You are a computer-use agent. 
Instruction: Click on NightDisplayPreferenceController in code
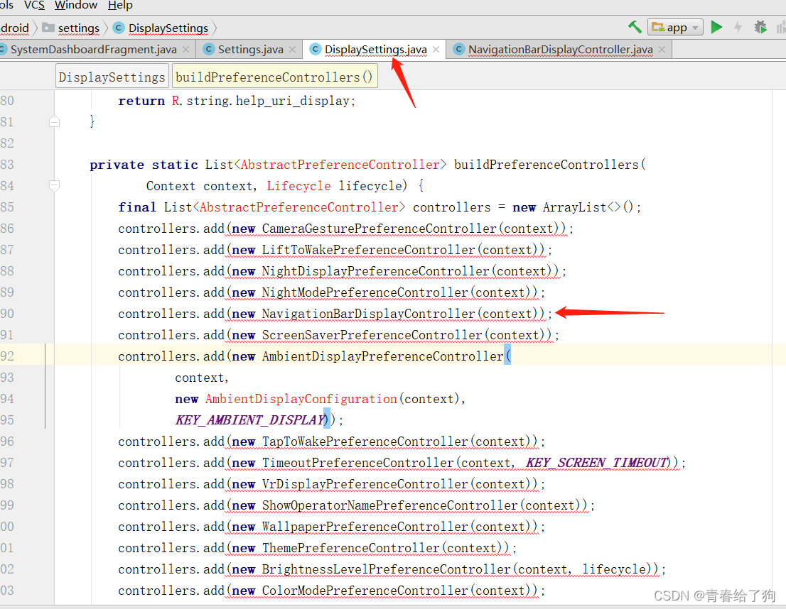(x=375, y=271)
